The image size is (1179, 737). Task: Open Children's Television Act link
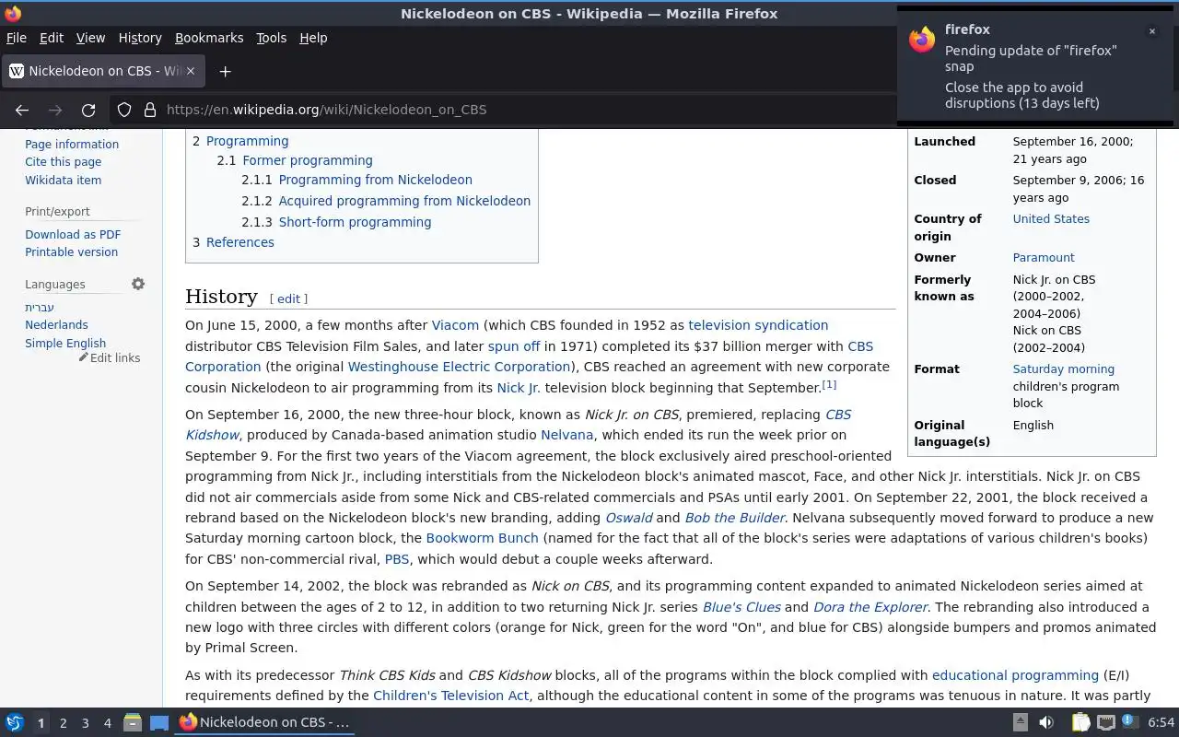[451, 696]
